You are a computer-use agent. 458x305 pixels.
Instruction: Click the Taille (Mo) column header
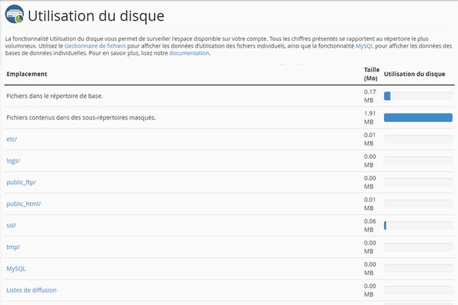[372, 74]
